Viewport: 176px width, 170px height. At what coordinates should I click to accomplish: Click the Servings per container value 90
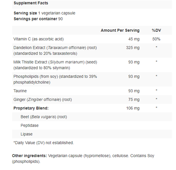61,19
